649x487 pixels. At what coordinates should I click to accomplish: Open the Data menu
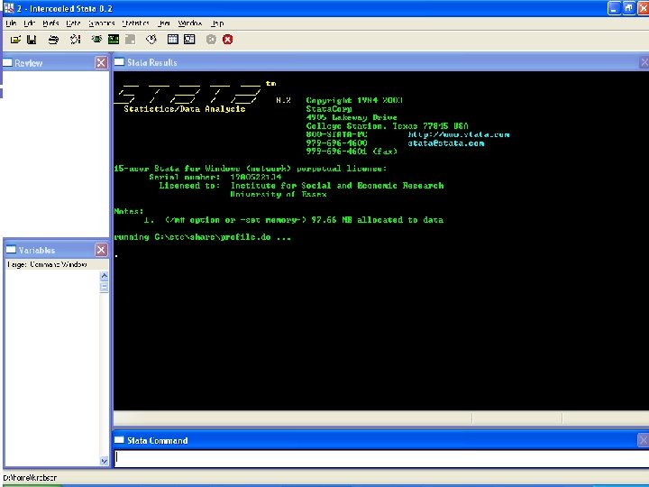(x=73, y=23)
